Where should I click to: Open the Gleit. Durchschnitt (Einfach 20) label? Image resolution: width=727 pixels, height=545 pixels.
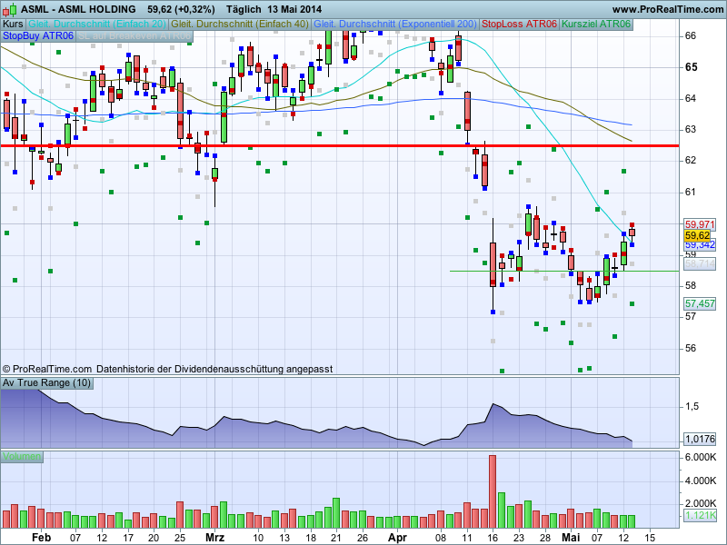[97, 25]
